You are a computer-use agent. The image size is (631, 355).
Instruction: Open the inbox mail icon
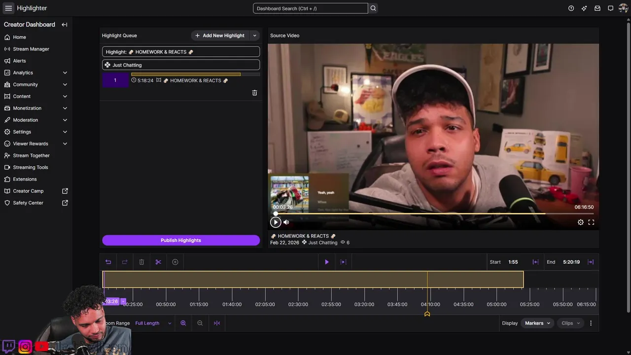(597, 8)
